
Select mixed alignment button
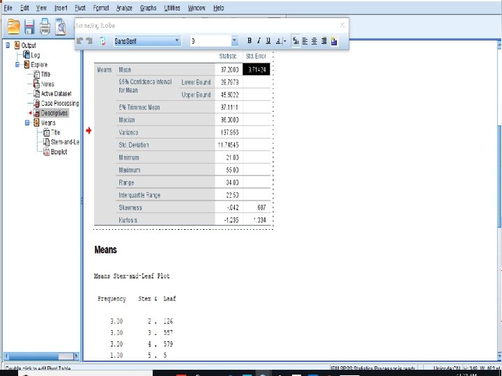(x=296, y=41)
